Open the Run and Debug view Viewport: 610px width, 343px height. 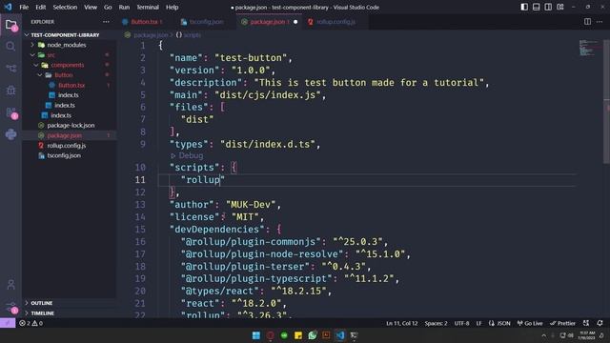[10, 91]
